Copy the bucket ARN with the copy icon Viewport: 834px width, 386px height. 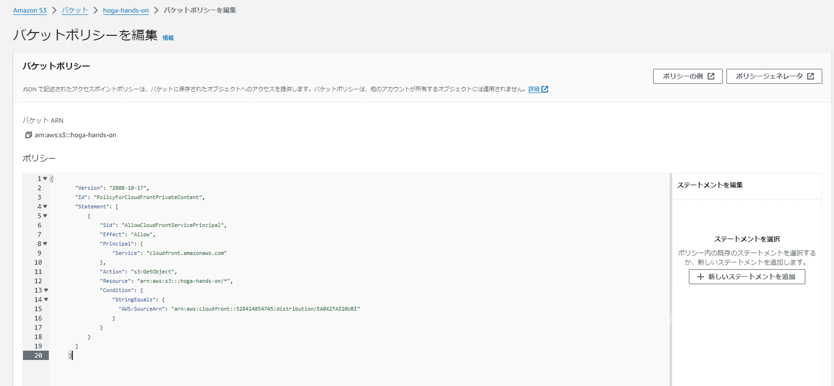pos(28,135)
